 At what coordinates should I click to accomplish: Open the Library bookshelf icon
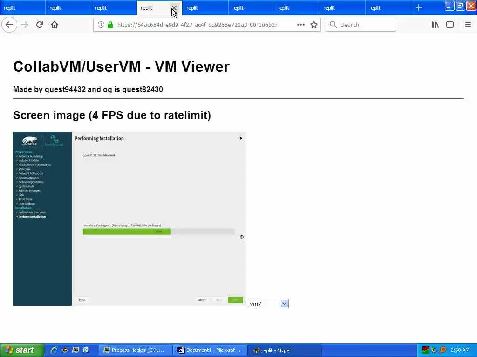pyautogui.click(x=435, y=25)
